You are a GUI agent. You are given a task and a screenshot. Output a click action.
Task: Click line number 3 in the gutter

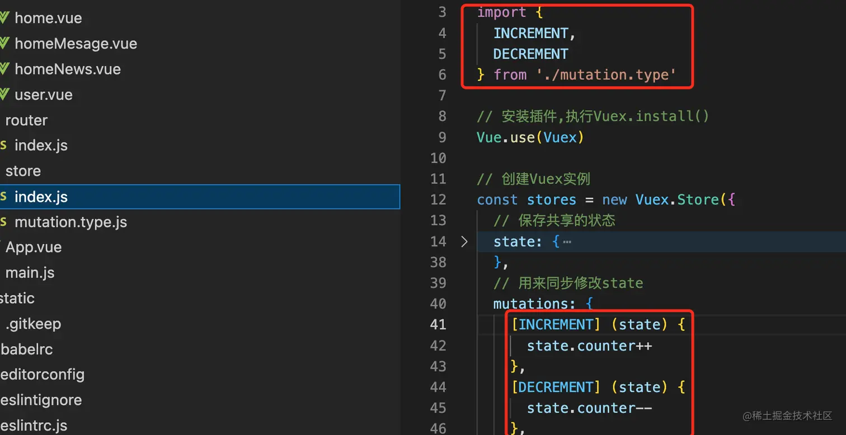442,12
